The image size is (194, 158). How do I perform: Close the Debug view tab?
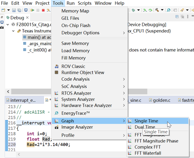point(27,18)
